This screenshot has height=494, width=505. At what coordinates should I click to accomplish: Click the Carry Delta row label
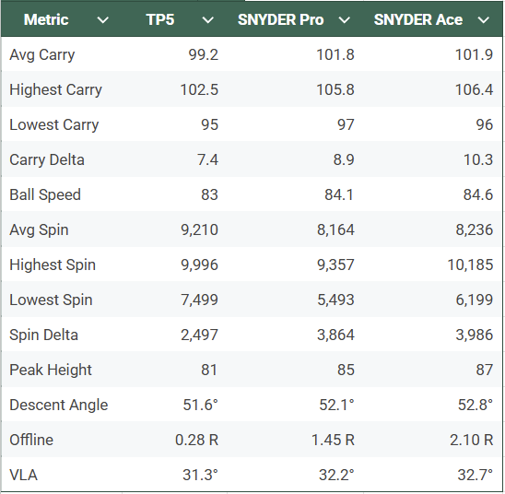click(x=47, y=159)
